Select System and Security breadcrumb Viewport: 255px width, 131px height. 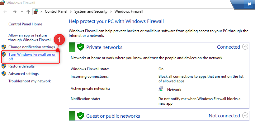(91, 11)
